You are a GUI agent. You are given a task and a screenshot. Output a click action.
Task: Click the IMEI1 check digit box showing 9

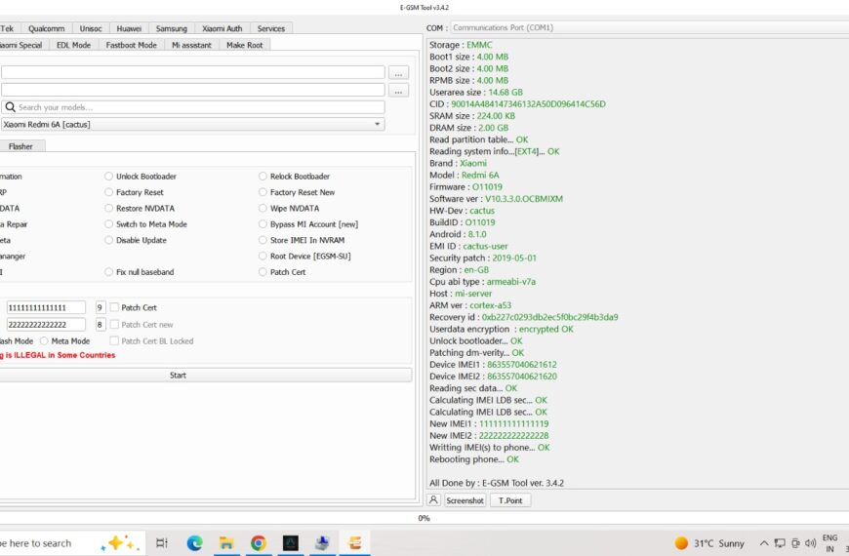click(101, 307)
